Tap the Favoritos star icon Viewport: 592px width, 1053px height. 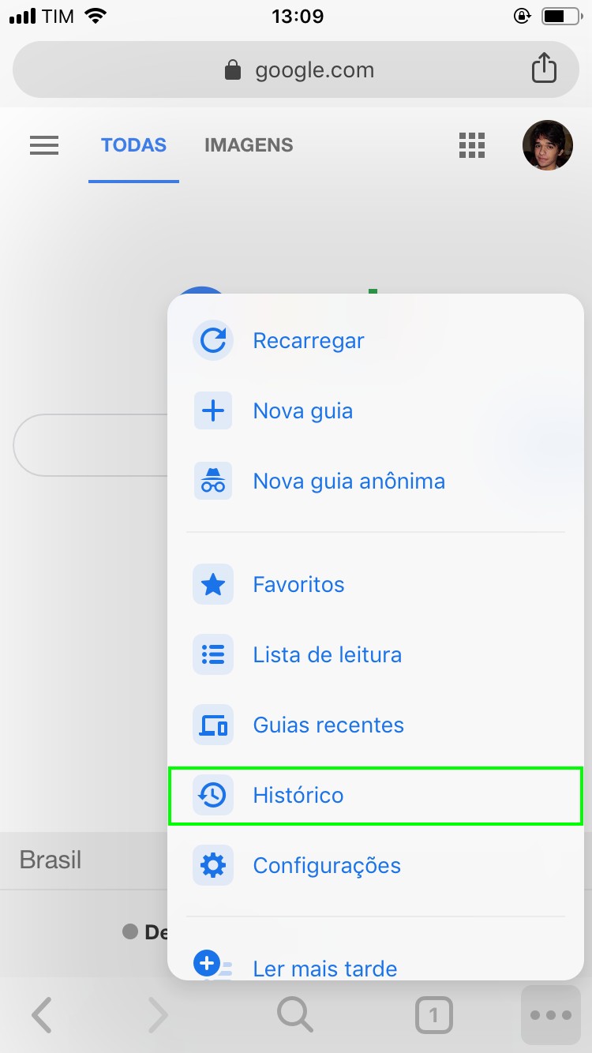213,585
